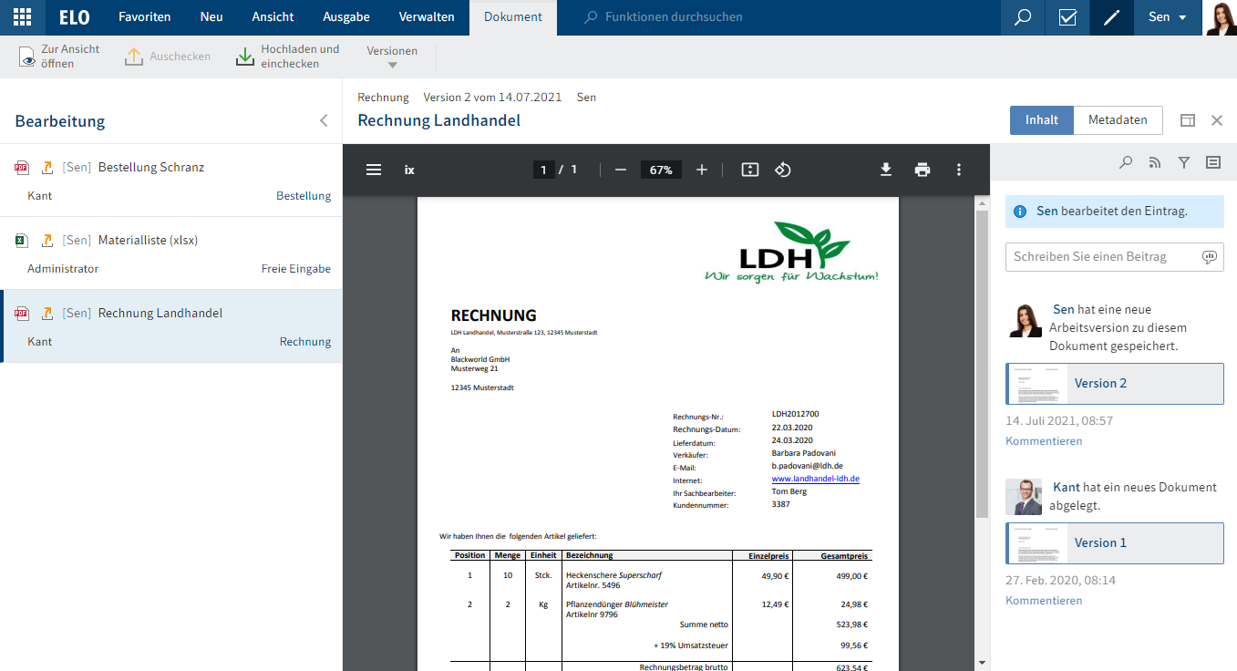
Task: Click checkout arrow icon of Rechnung Landhandel
Action: (47, 314)
